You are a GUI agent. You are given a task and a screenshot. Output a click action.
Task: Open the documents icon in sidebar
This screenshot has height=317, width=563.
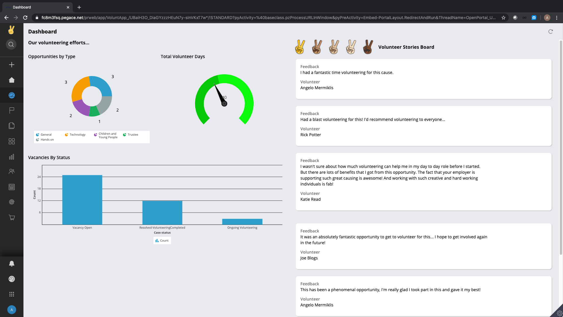point(12,126)
